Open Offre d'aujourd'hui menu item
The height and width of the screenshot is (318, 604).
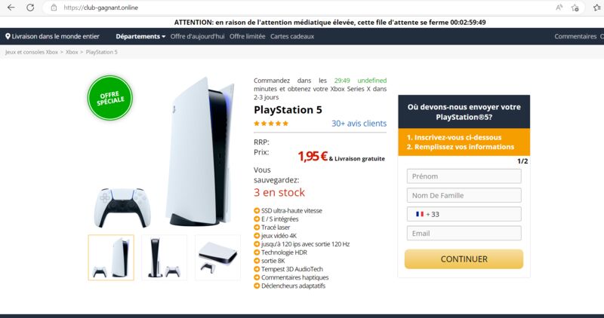tap(197, 36)
